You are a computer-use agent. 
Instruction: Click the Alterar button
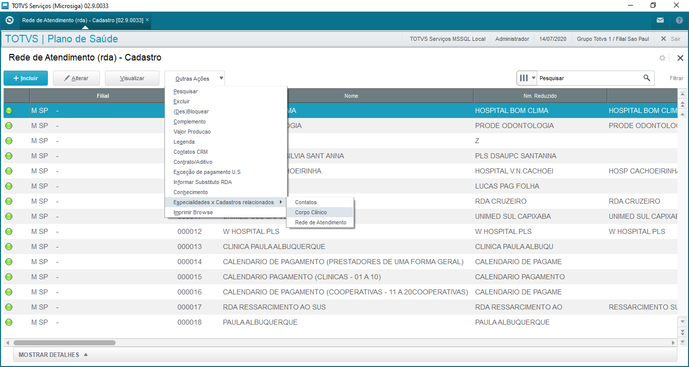pyautogui.click(x=76, y=78)
